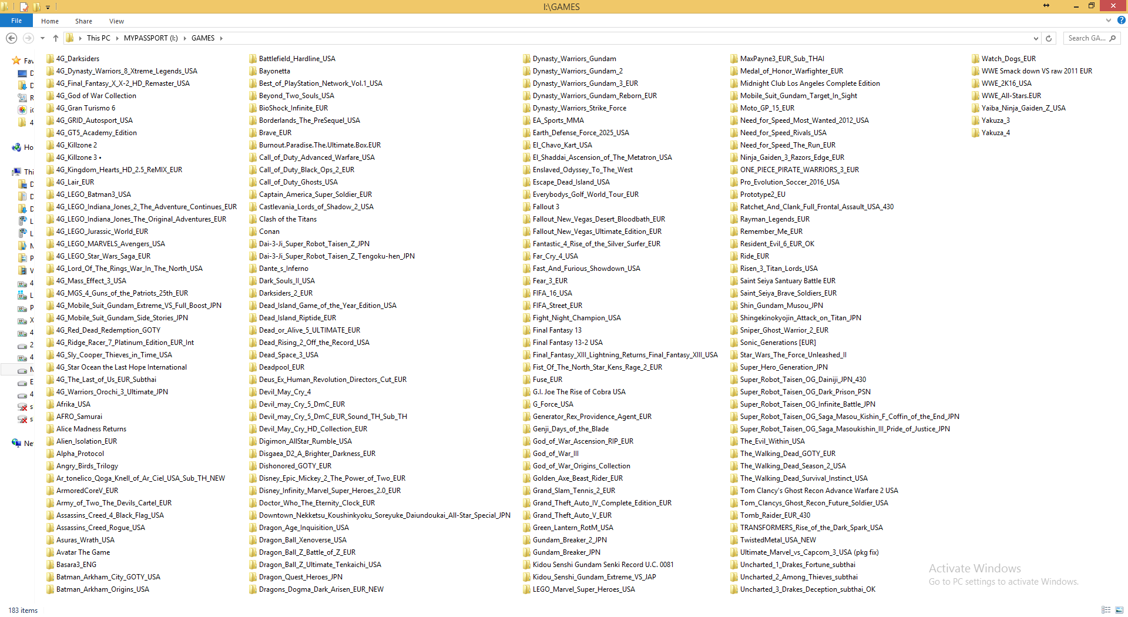Select the WWE_2K16_USA folder icon

[976, 83]
